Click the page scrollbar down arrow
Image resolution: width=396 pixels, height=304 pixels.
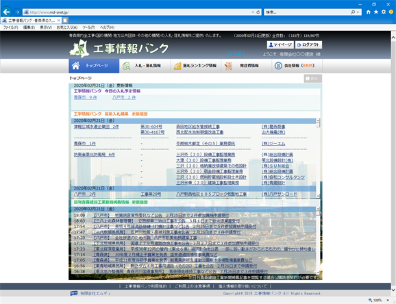pos(393,290)
